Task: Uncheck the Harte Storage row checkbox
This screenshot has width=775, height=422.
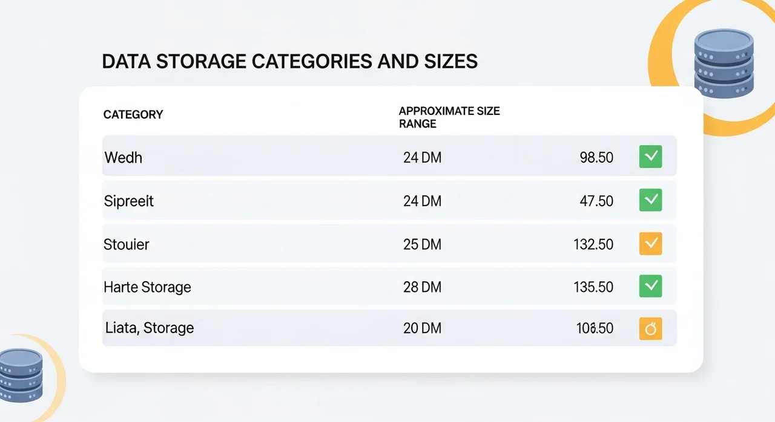Action: pyautogui.click(x=650, y=286)
